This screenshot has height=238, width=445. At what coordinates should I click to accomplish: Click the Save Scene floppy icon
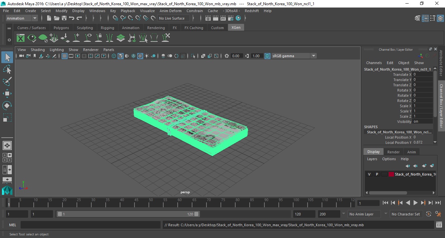(x=64, y=18)
